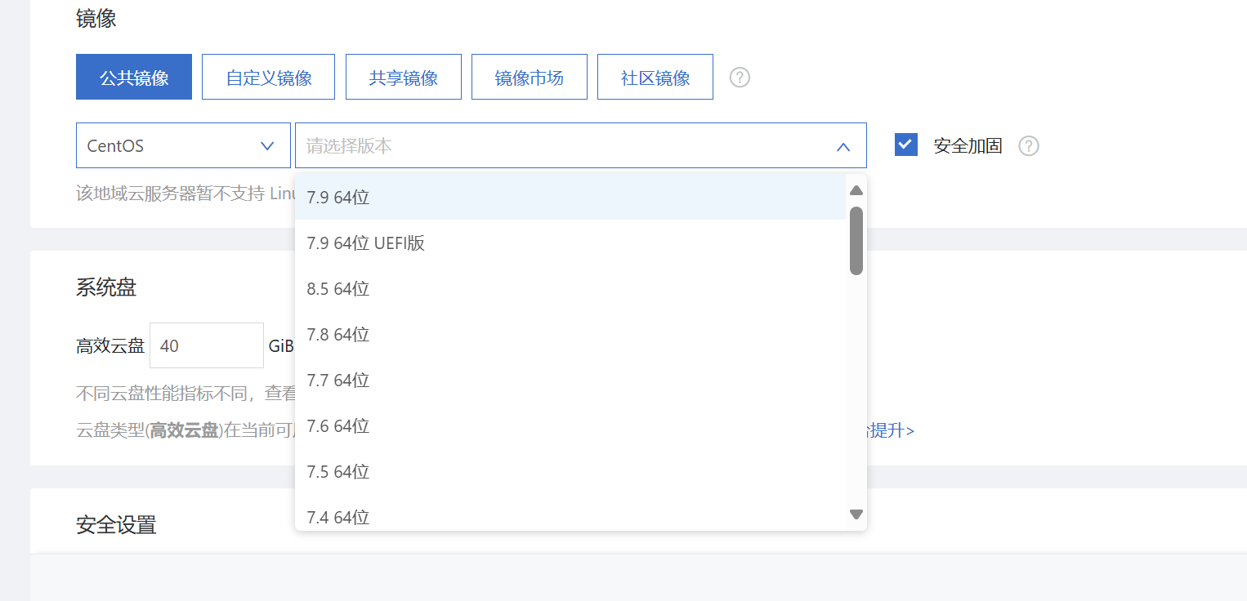
Task: Select version 7.9 64位 UEFI版
Action: point(570,243)
